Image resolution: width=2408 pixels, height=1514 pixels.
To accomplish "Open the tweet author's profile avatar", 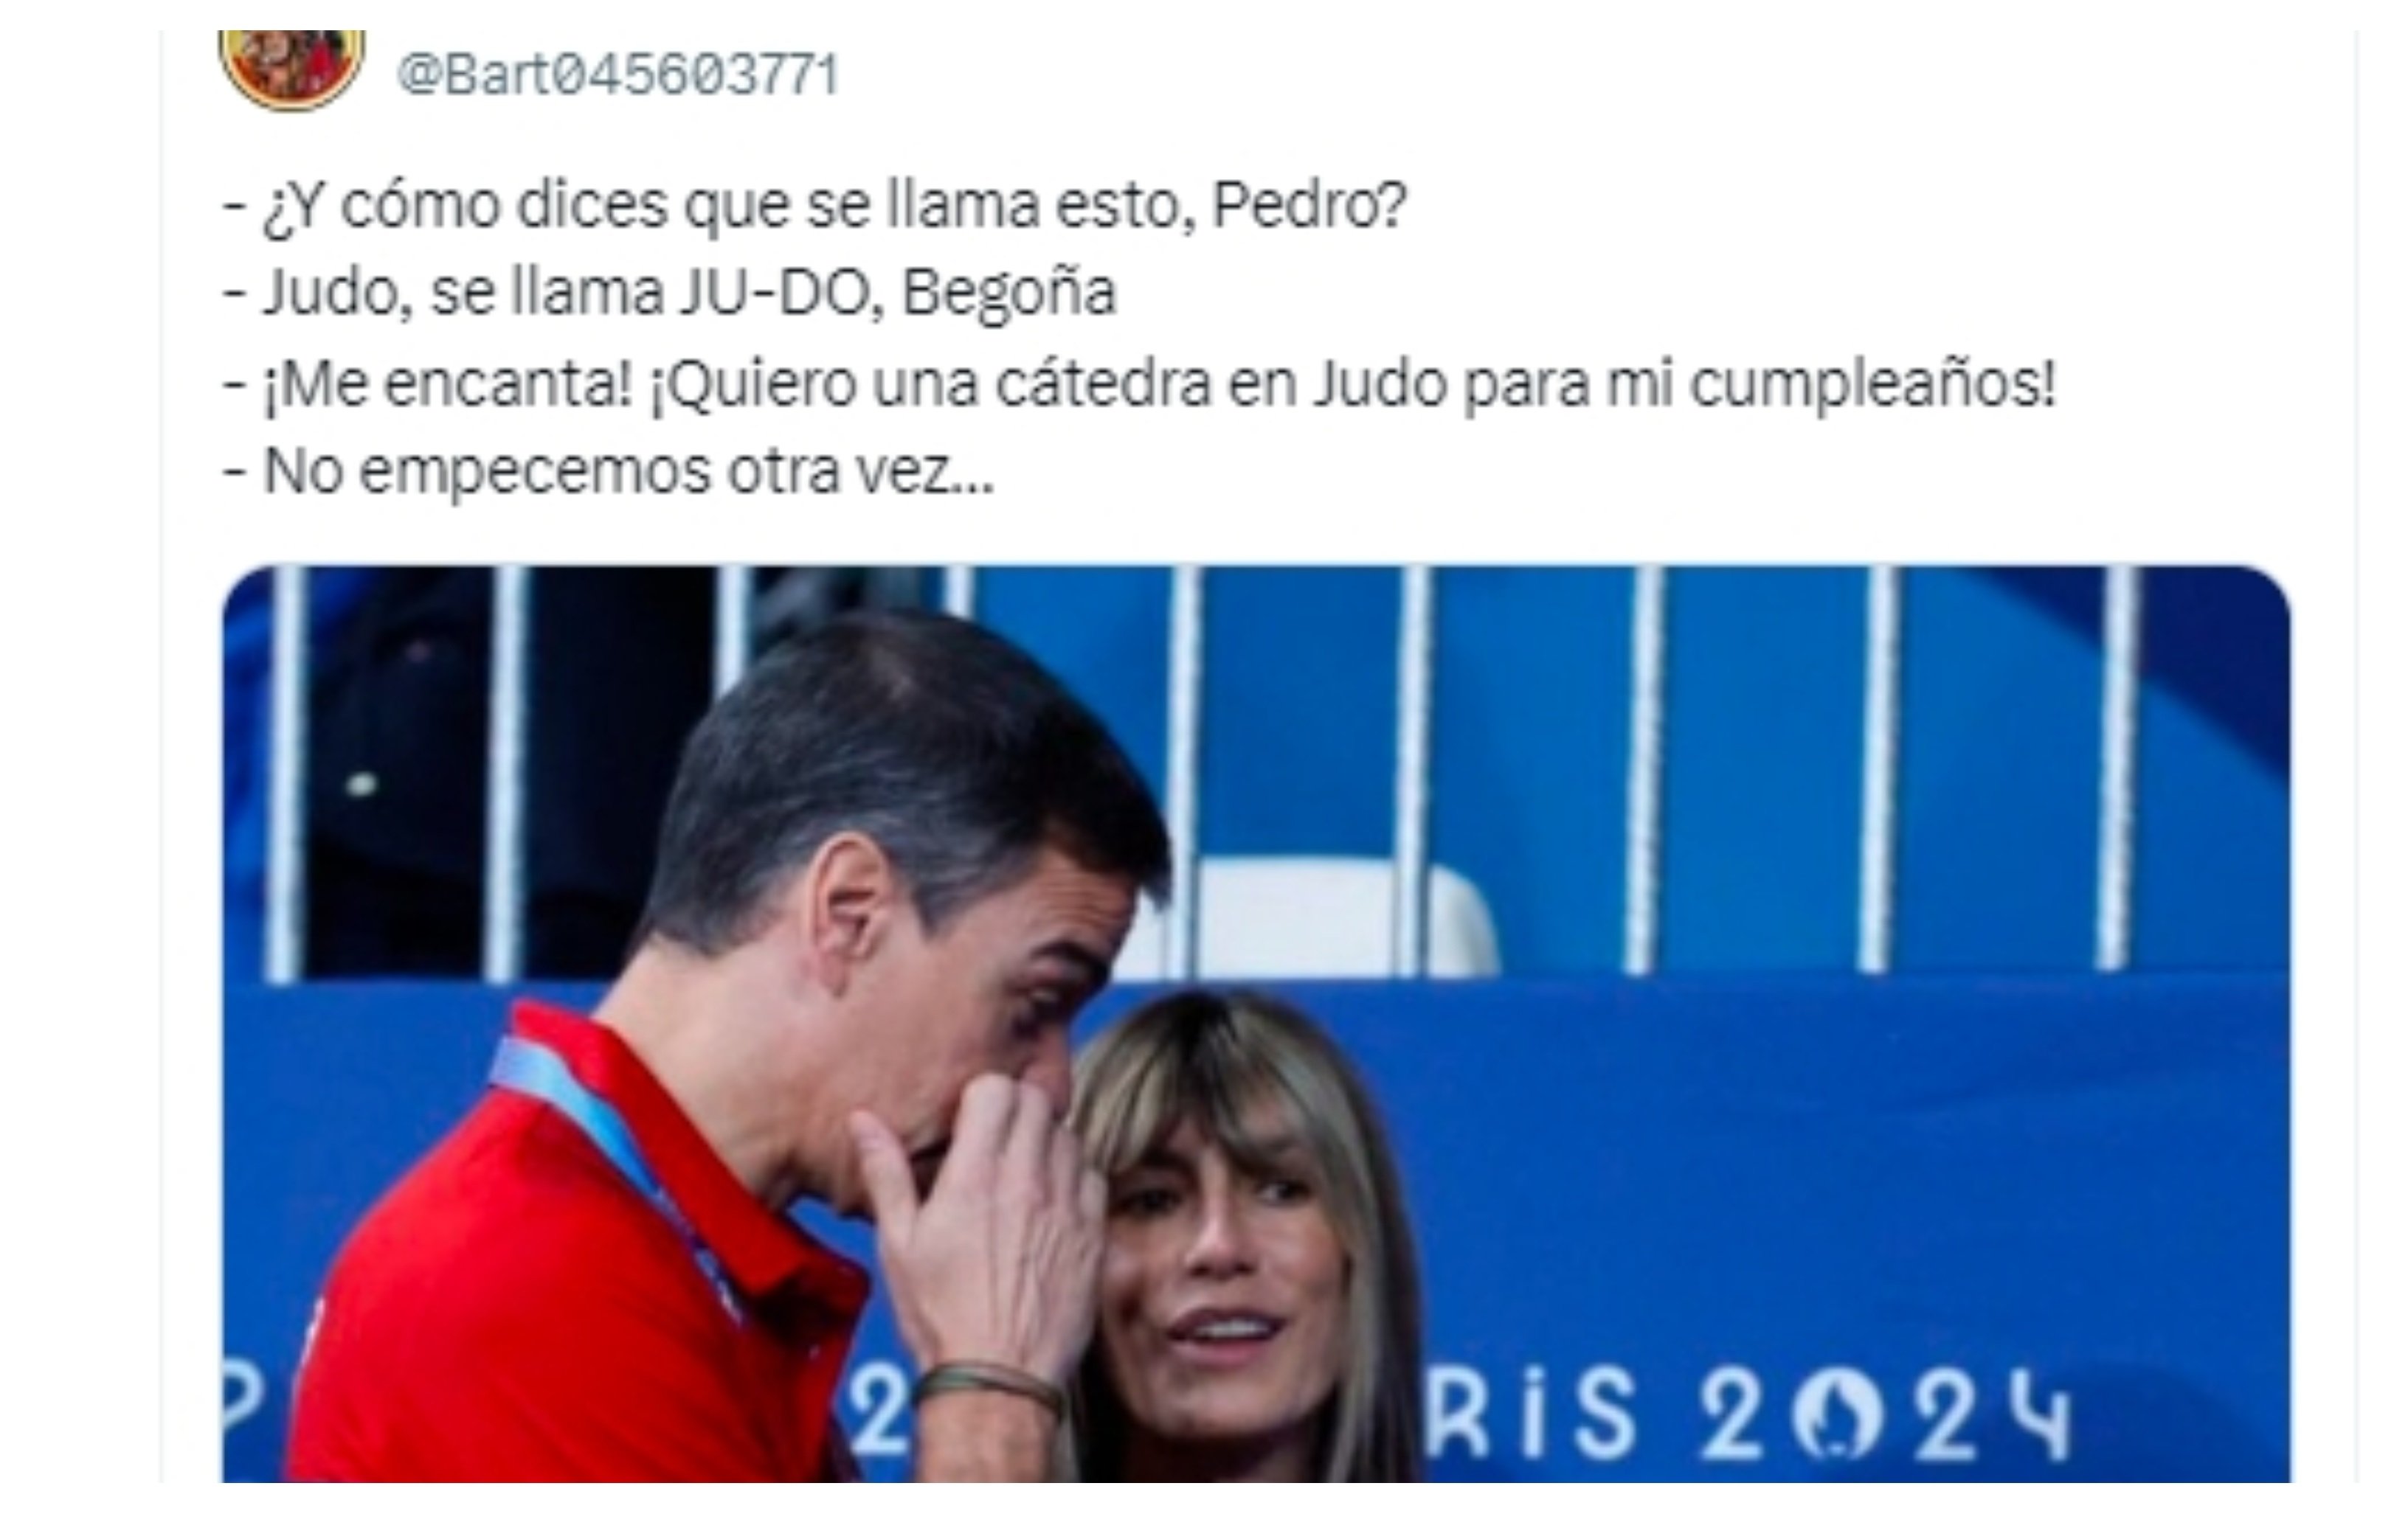I will [x=291, y=68].
